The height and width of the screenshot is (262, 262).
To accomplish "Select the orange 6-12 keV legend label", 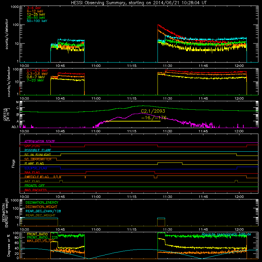I will pos(35,11).
